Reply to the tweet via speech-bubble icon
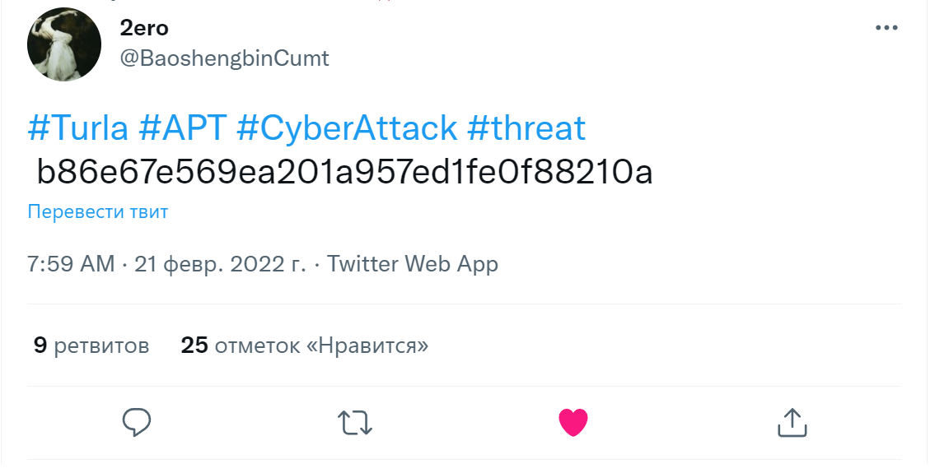This screenshot has height=473, width=930. coord(137,422)
